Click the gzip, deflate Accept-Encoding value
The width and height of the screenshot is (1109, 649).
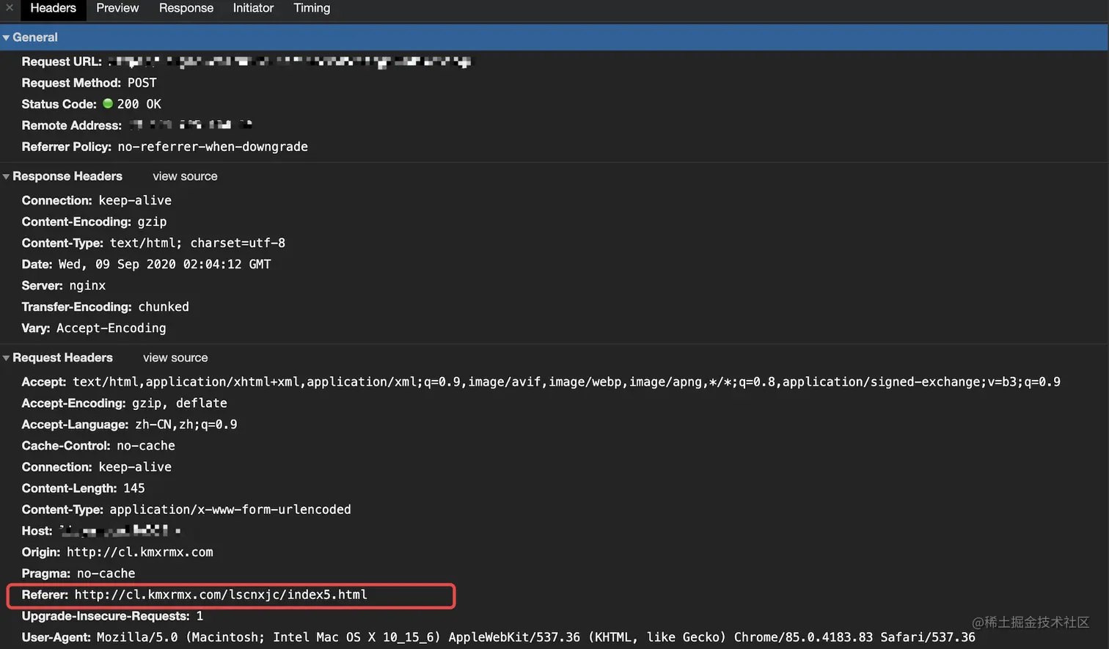point(180,403)
